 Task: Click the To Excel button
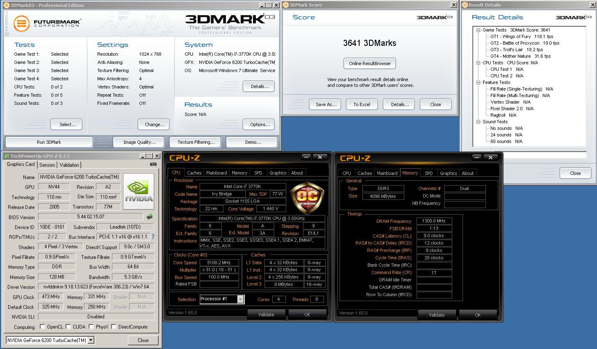[x=362, y=104]
